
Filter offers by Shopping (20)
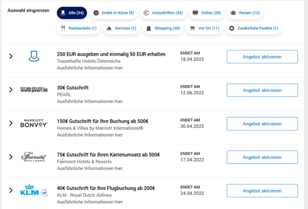[163, 28]
